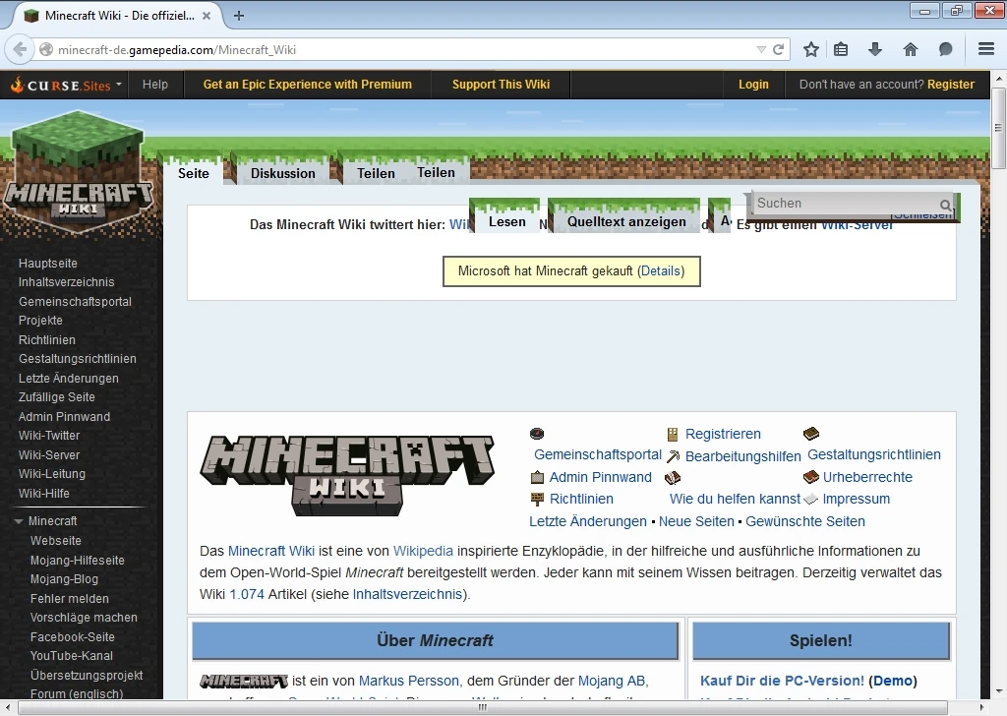Click the book icon beside Urheberrechte
Image resolution: width=1007 pixels, height=716 pixels.
[811, 477]
